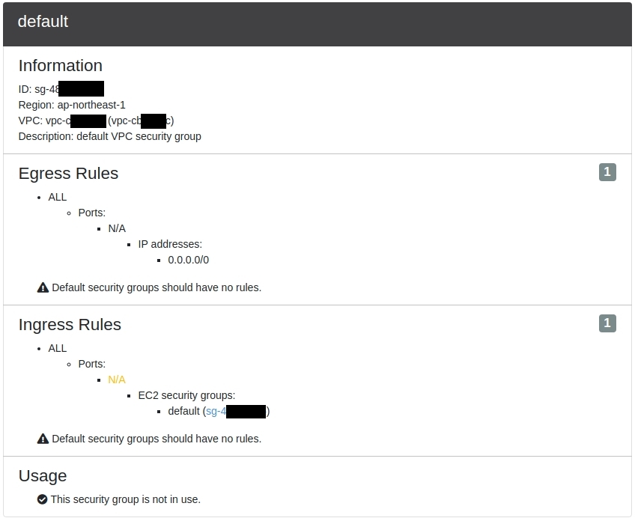Viewport: 635px width, 521px height.
Task: Click the orange N/A ports value
Action: pos(117,380)
